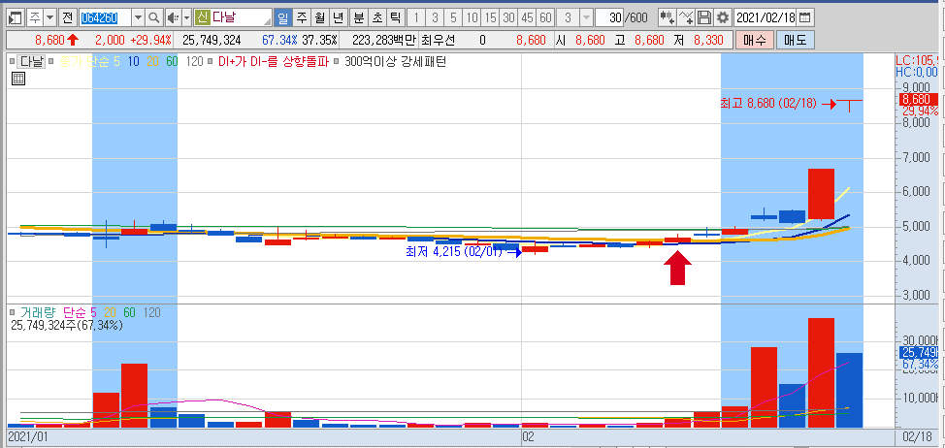Click the speaker sound icon
Screen dimensions: 945x448
coord(173,18)
